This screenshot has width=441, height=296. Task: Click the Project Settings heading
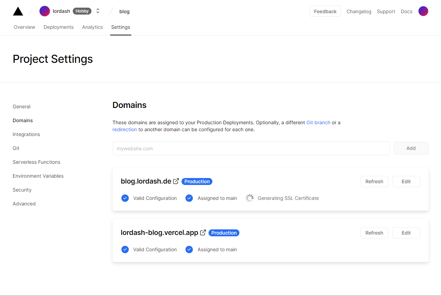tap(53, 59)
